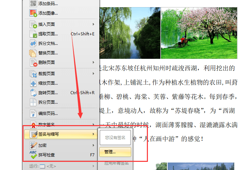Click the 签名与缩写 pen icon
238x170 pixels.
[33, 134]
